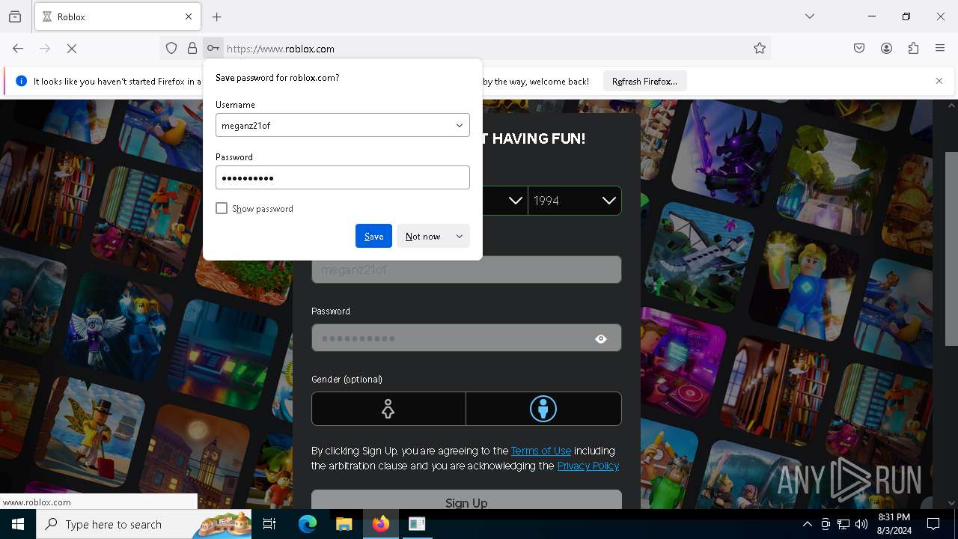The image size is (958, 539).
Task: Click Firefox taskbar icon
Action: [x=381, y=524]
